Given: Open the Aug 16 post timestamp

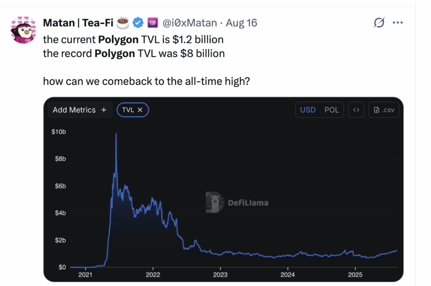Looking at the screenshot, I should coord(241,23).
